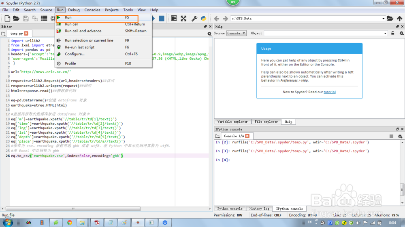Open Configure... run settings

[x=103, y=54]
